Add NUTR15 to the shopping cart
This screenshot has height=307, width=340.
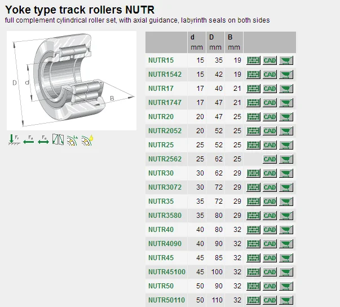point(286,60)
